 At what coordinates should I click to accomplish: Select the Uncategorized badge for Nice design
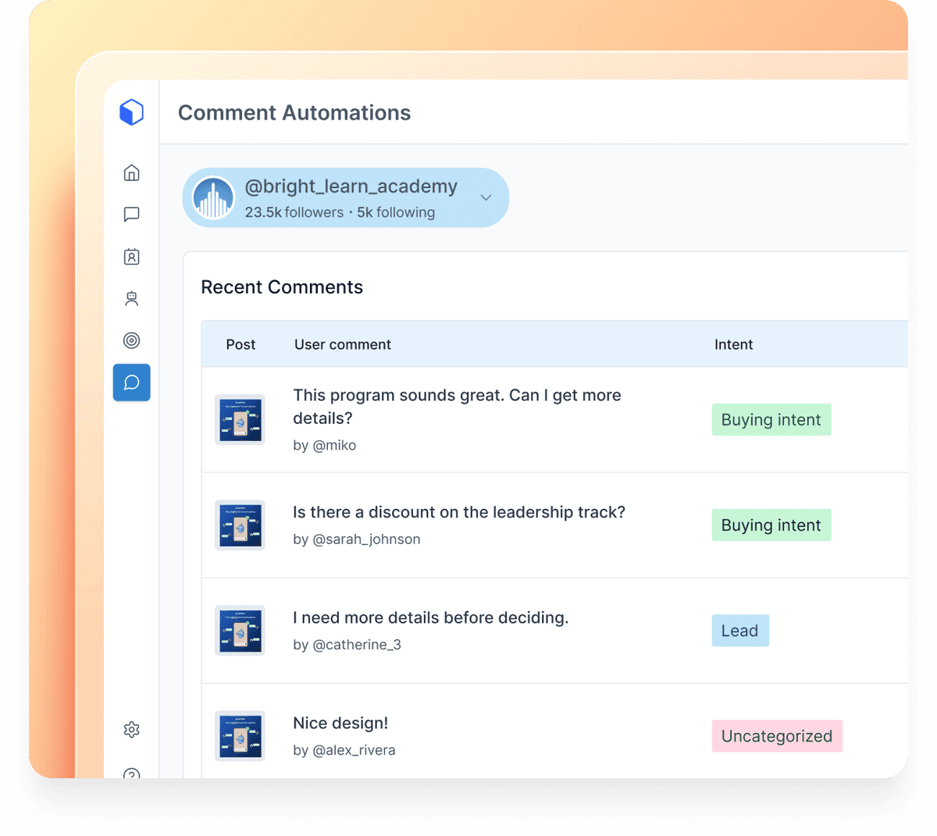click(x=776, y=735)
